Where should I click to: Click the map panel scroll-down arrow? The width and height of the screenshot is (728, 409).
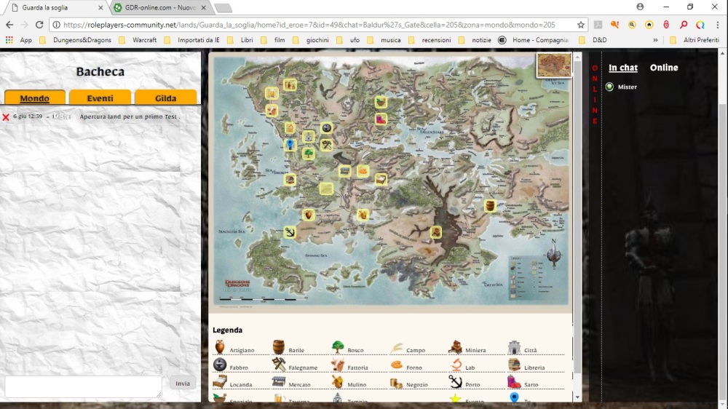pos(577,397)
